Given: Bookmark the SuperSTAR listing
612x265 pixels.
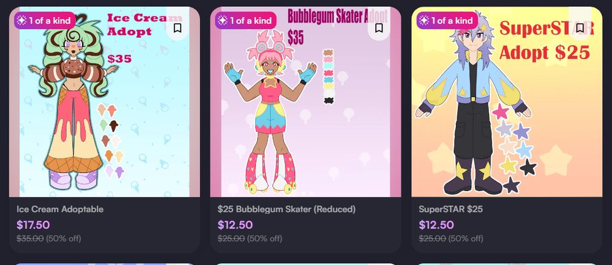Looking at the screenshot, I should click(x=580, y=28).
